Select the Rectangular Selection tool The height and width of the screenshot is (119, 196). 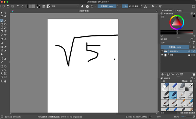pyautogui.click(x=2, y=66)
